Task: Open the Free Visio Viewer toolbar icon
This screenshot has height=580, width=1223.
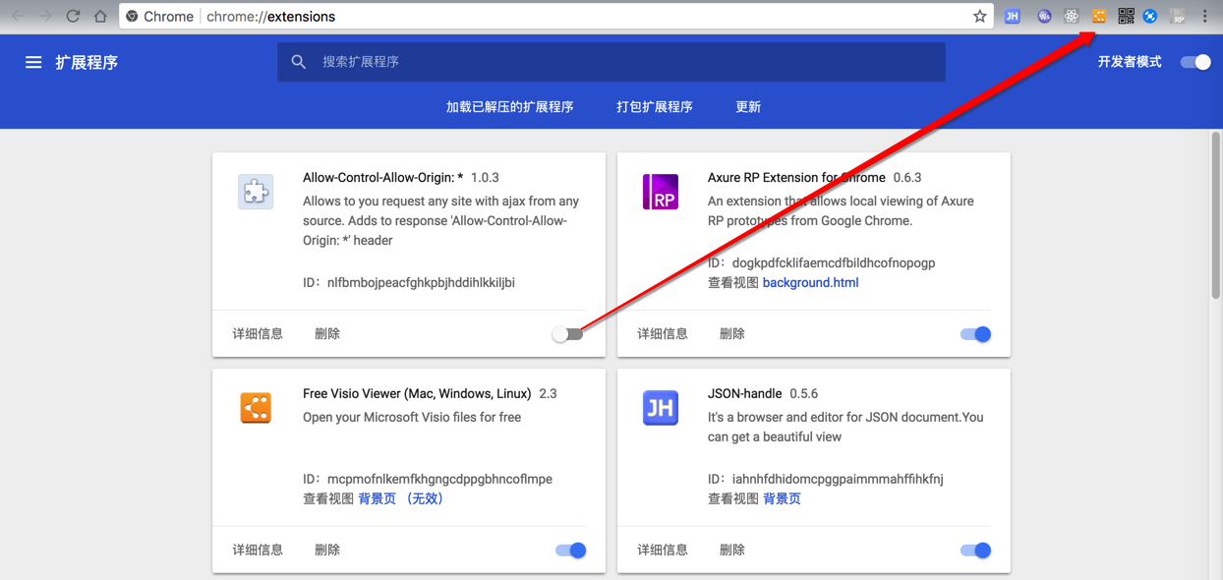Action: click(x=1099, y=17)
